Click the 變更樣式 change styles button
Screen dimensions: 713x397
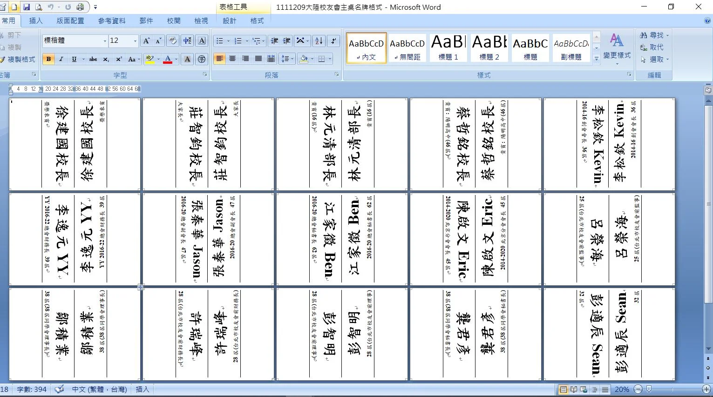[x=617, y=47]
